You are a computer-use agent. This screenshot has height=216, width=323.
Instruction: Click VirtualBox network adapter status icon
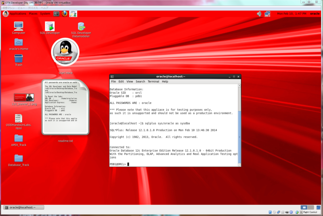tap(279, 212)
